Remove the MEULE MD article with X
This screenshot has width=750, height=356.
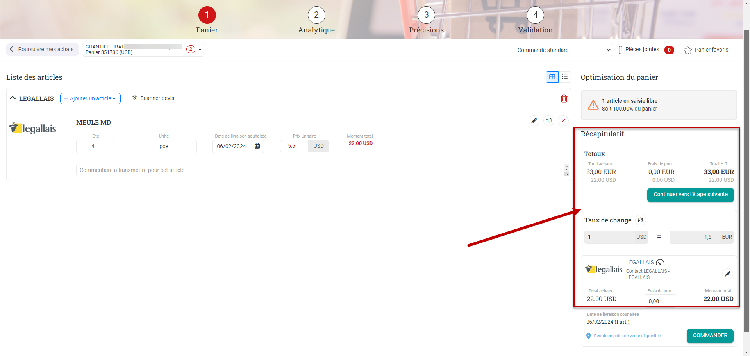tap(563, 121)
